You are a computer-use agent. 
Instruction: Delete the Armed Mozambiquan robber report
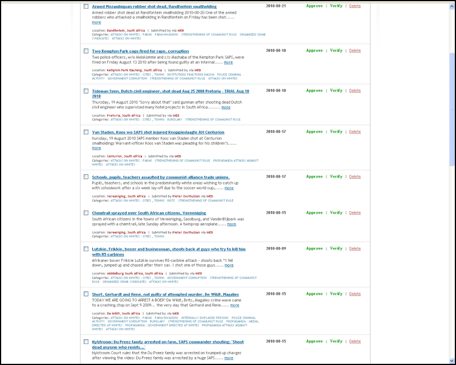click(355, 6)
